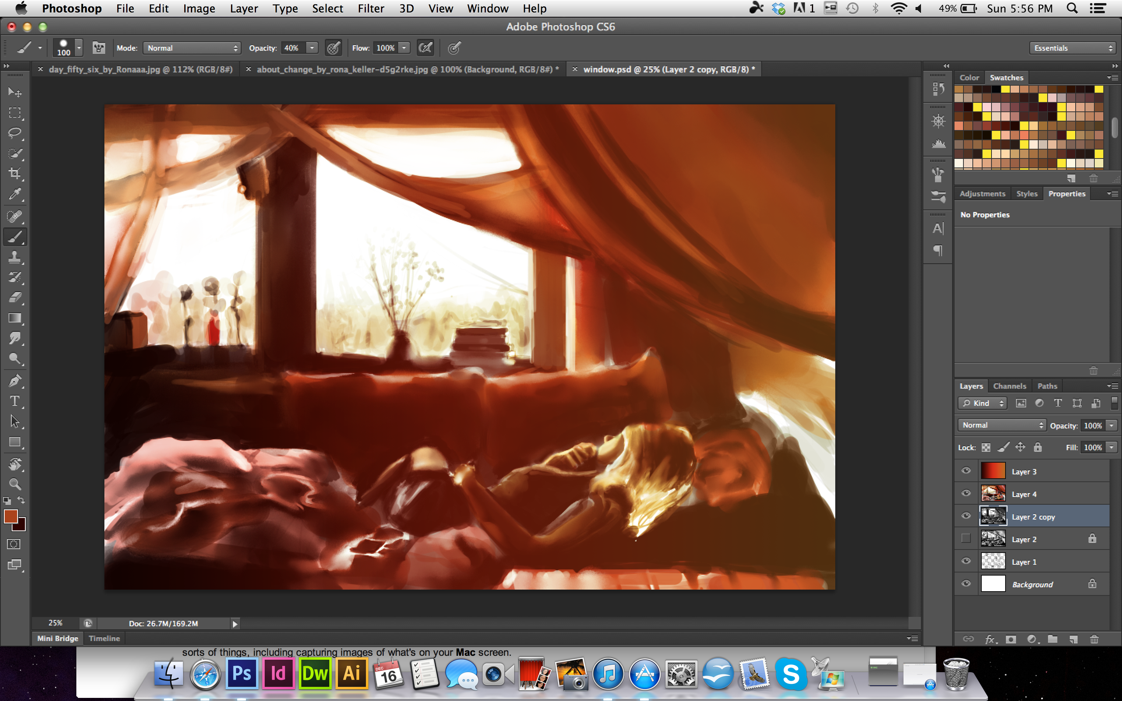1122x701 pixels.
Task: Swap foreground and background colors
Action: tap(21, 500)
